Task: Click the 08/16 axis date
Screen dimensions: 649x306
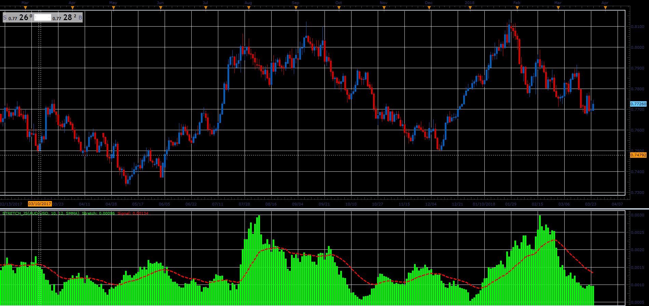Action: (x=271, y=204)
